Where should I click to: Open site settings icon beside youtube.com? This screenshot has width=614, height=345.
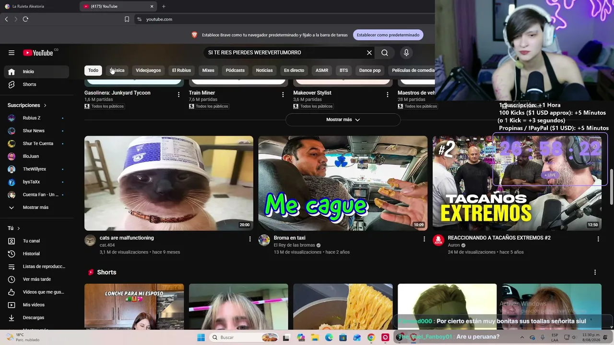click(139, 19)
